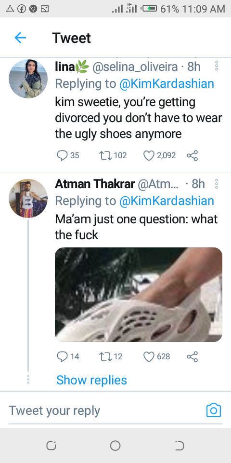The image size is (231, 463).
Task: Like lina's tweet with 2,092 likes
Action: (149, 156)
